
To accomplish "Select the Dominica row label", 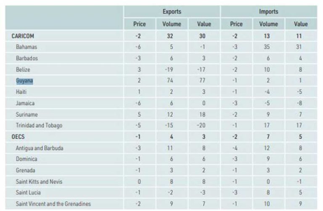I will click(x=26, y=159).
